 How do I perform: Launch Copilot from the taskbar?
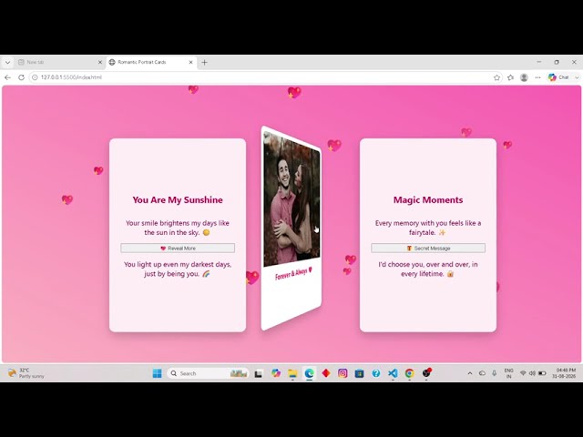tap(275, 373)
